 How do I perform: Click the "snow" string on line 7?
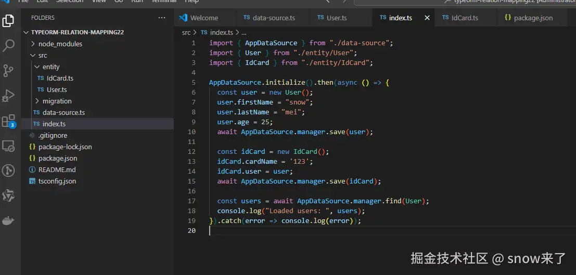[x=297, y=102]
